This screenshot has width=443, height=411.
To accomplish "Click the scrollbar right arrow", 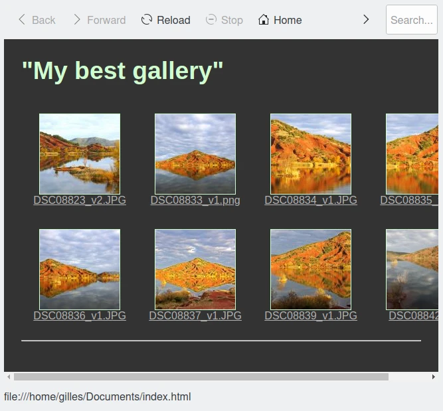I will 434,376.
